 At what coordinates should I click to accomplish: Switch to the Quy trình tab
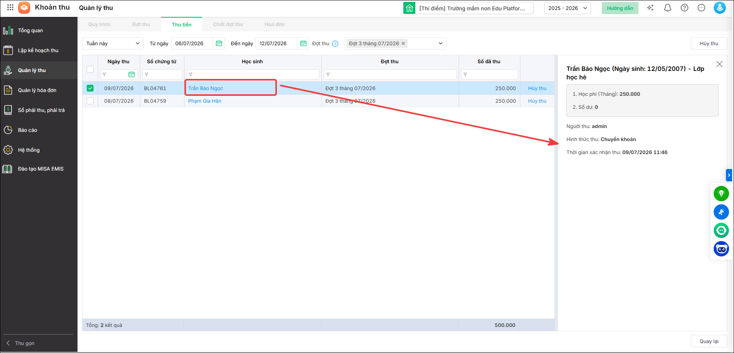click(99, 24)
